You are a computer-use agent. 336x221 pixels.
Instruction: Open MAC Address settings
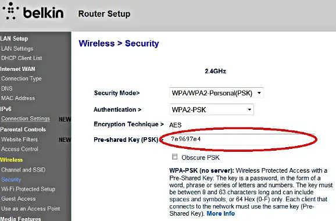18,98
